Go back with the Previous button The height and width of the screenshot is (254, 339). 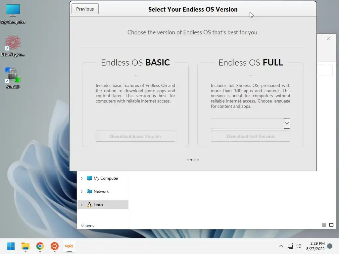click(85, 9)
